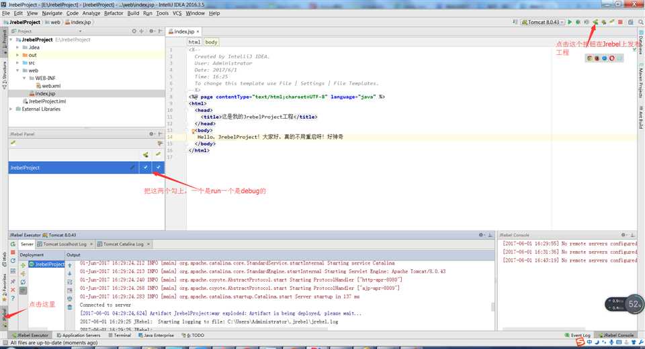
Task: Hide the Project panel with its hide icon
Action: click(160, 32)
